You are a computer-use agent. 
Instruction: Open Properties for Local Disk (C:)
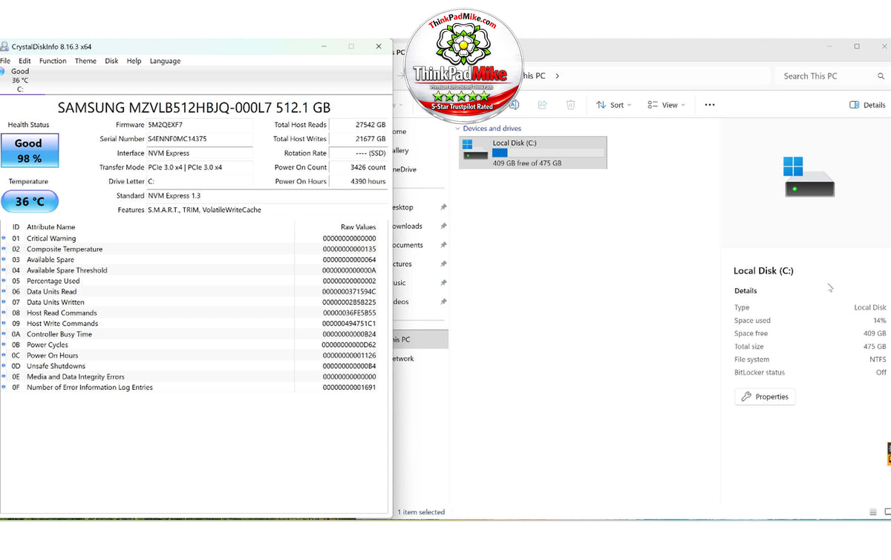(x=765, y=397)
